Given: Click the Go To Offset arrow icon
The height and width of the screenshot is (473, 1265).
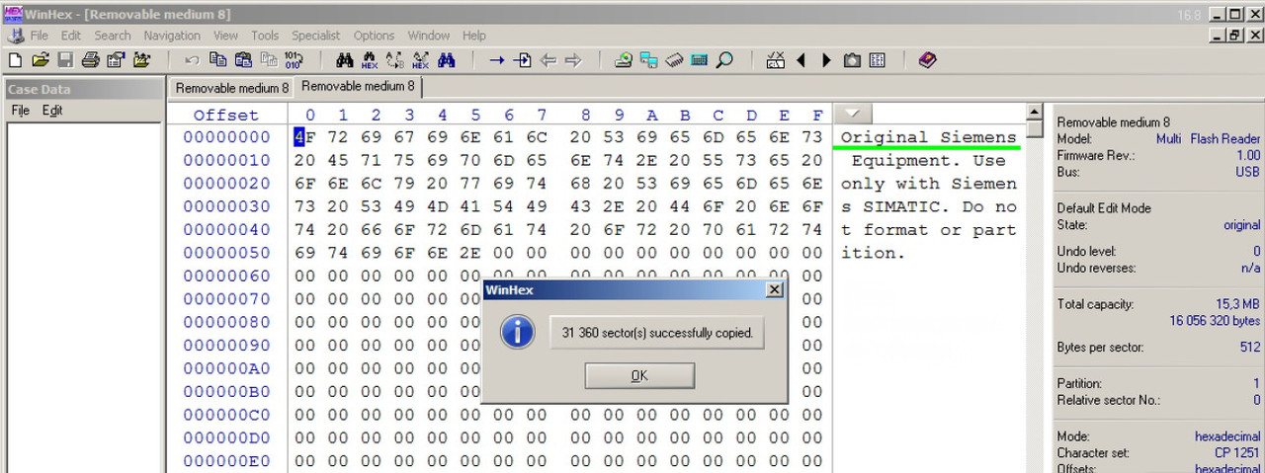Looking at the screenshot, I should point(497,60).
